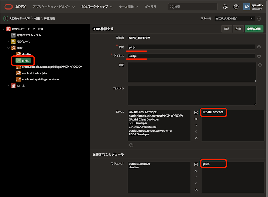Open the SQL Workshop menu
This screenshot has width=268, height=197.
coord(97,7)
